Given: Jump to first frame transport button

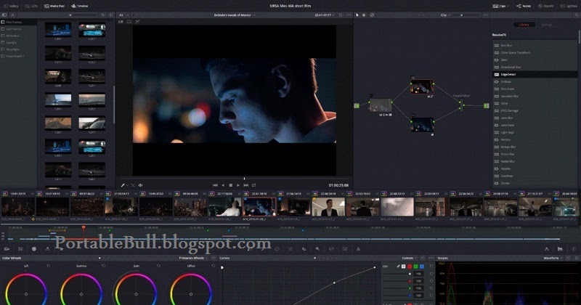Looking at the screenshot, I should coord(215,185).
